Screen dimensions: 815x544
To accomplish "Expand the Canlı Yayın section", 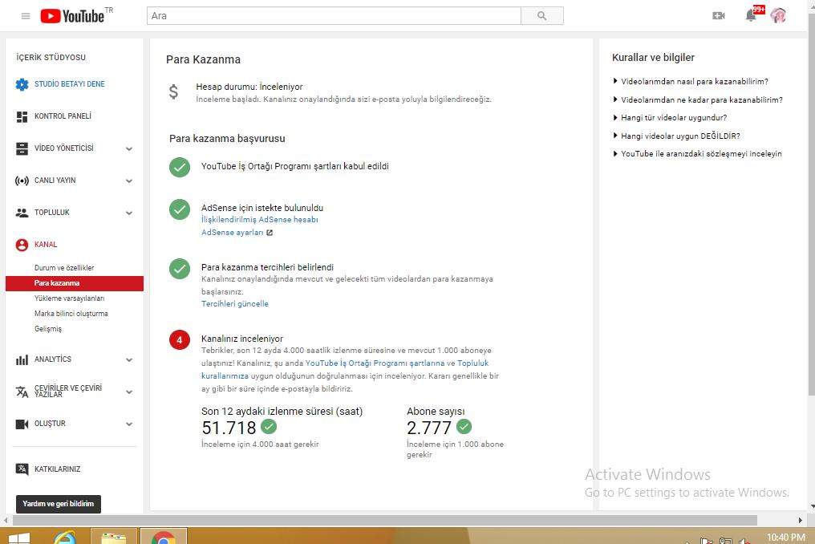I will (129, 181).
